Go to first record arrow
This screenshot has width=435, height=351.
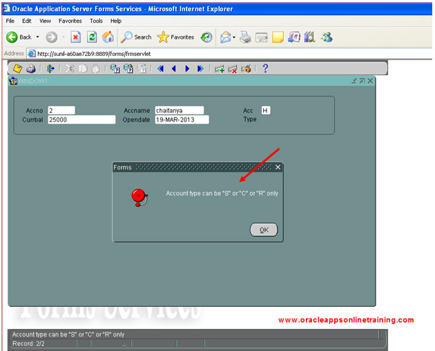click(161, 68)
